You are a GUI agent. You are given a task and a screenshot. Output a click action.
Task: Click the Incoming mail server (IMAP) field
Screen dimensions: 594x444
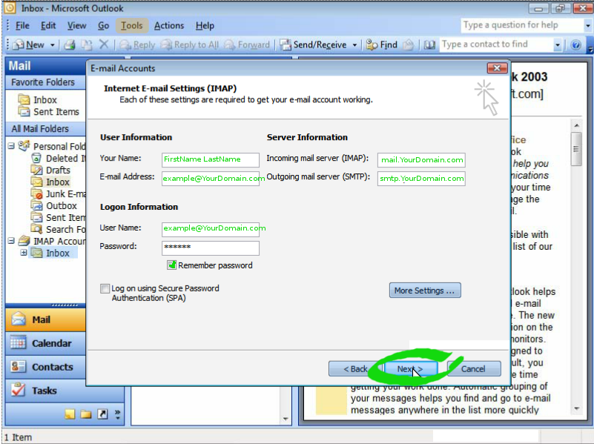coord(421,159)
